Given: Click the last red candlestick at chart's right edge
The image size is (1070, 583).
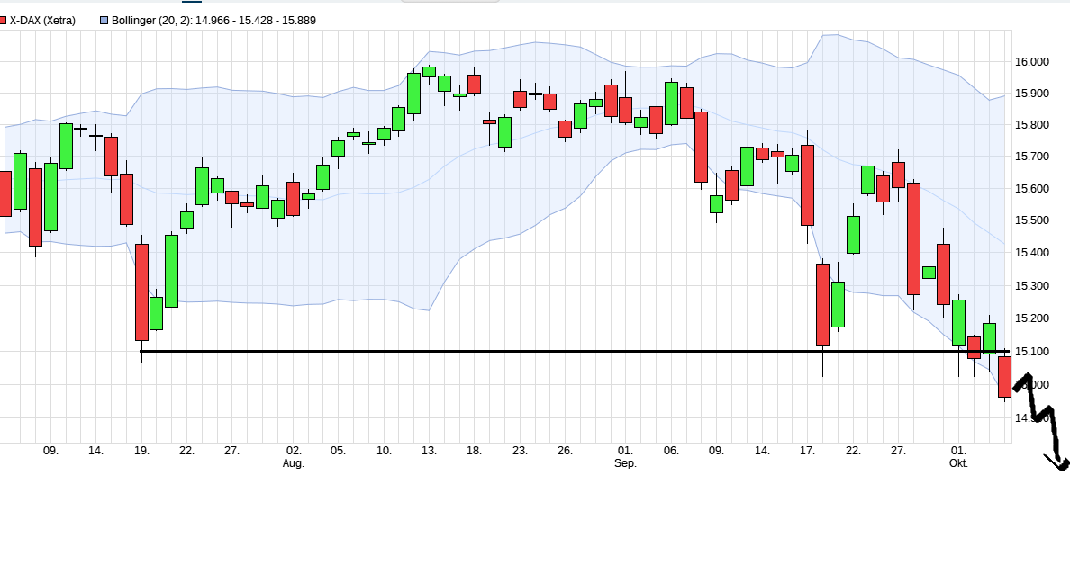Looking at the screenshot, I should [1004, 377].
